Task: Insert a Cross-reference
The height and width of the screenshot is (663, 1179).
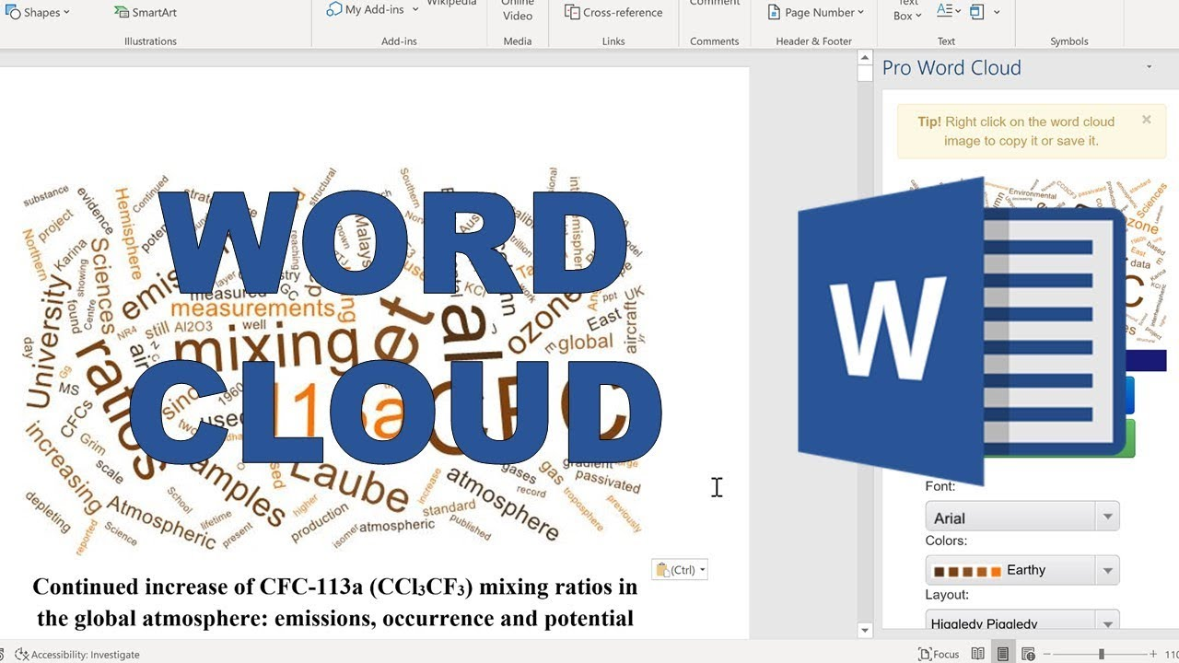Action: click(613, 12)
